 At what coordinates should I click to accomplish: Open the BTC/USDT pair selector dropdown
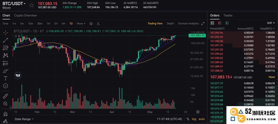click(x=14, y=4)
